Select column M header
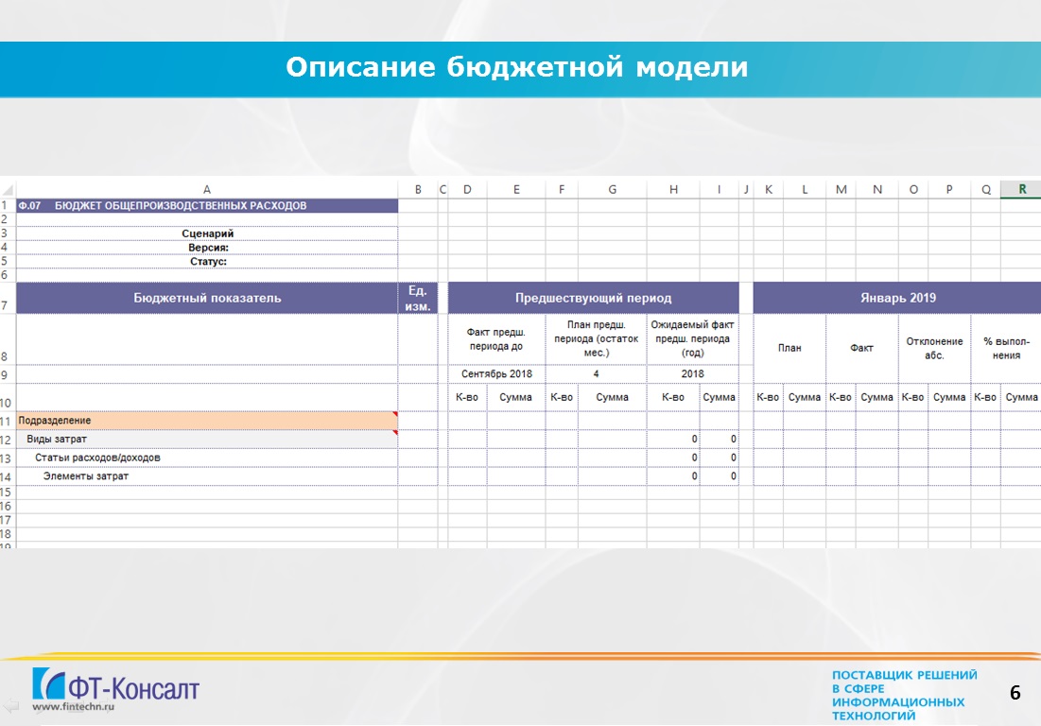Image resolution: width=1041 pixels, height=726 pixels. click(x=841, y=189)
